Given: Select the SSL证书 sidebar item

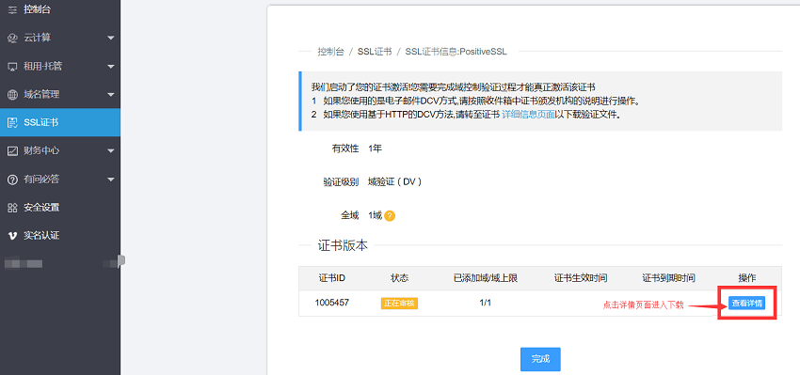Looking at the screenshot, I should (x=60, y=123).
